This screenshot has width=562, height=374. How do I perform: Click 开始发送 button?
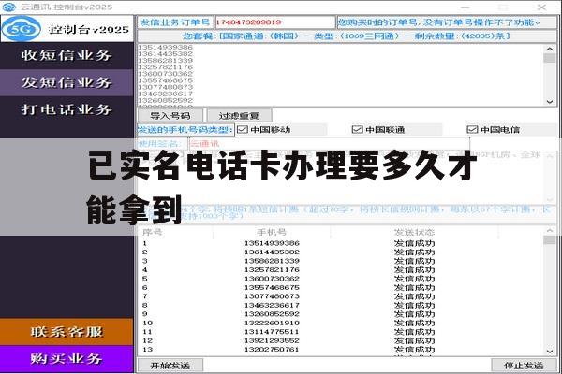(170, 366)
